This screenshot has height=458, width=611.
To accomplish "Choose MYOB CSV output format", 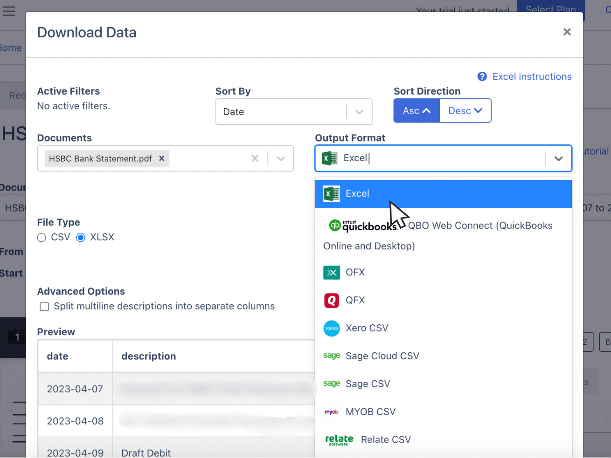I will [x=444, y=412].
